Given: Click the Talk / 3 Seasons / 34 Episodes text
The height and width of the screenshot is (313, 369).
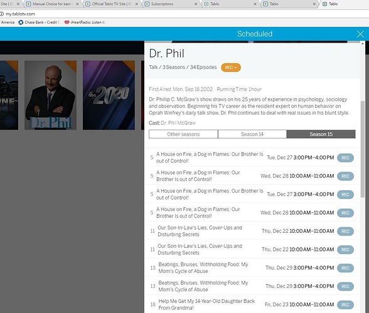Looking at the screenshot, I should [x=183, y=67].
